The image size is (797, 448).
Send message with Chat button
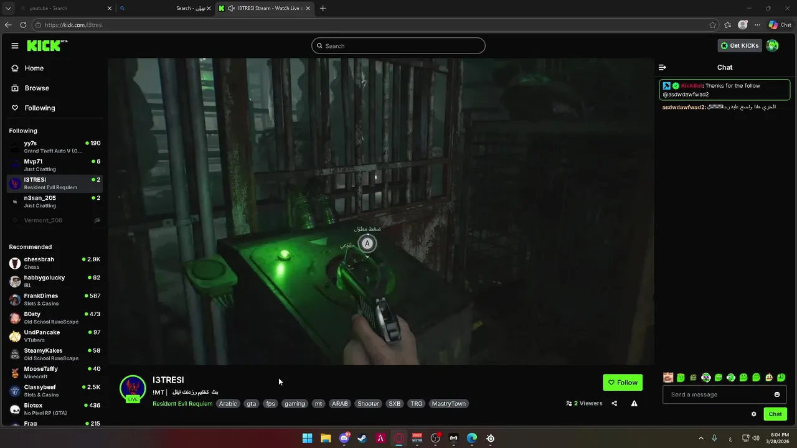pyautogui.click(x=775, y=414)
